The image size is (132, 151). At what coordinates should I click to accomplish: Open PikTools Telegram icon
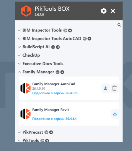pos(47,140)
